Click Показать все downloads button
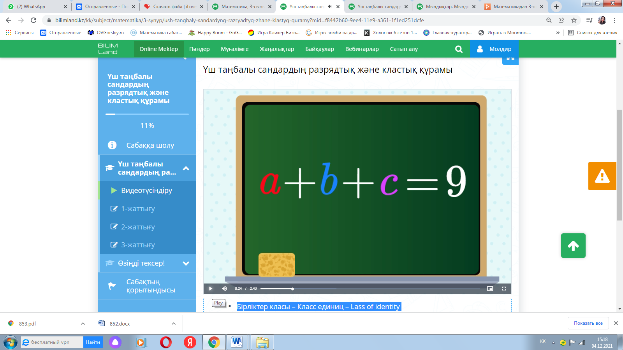The width and height of the screenshot is (623, 350). pyautogui.click(x=588, y=323)
